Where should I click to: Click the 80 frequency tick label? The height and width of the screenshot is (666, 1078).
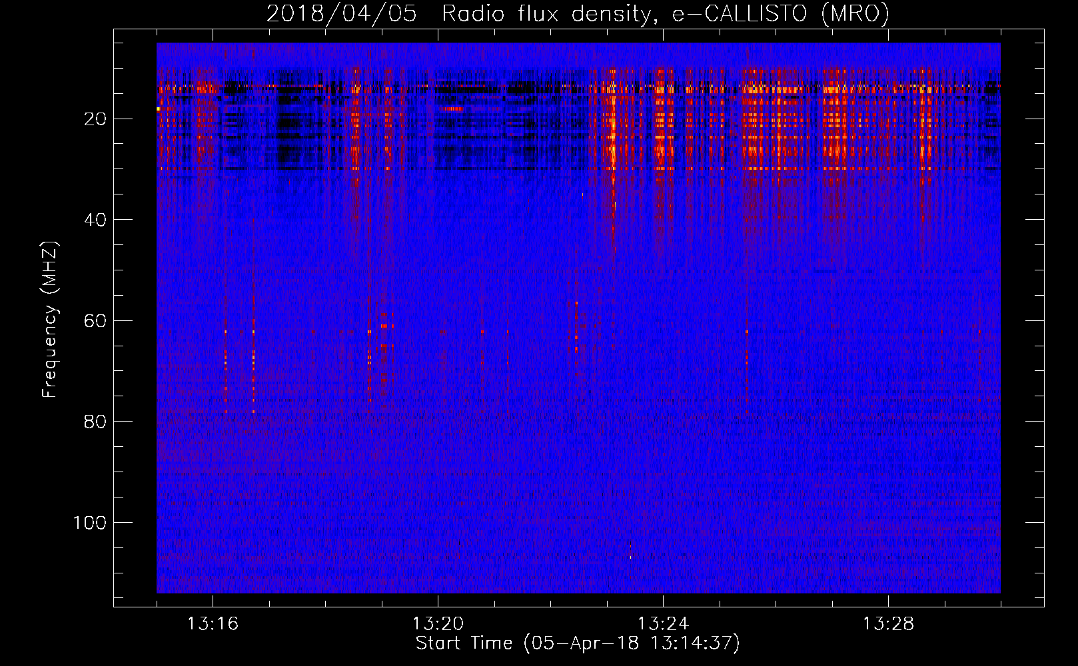96,422
